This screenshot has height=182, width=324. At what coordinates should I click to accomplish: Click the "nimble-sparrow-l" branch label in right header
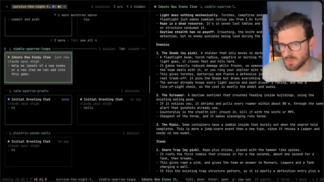coord(220,7)
